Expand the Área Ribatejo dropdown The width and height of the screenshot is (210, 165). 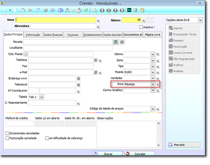coord(153,84)
